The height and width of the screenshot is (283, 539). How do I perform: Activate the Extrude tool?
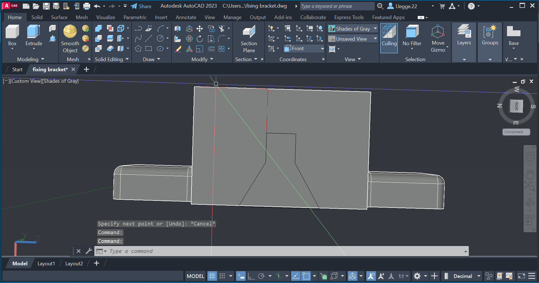pos(34,35)
